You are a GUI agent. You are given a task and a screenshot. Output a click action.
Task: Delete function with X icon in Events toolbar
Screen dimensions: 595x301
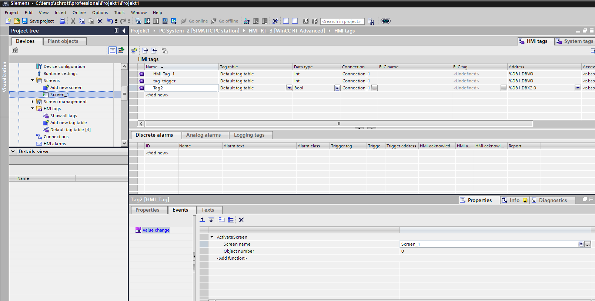point(241,220)
